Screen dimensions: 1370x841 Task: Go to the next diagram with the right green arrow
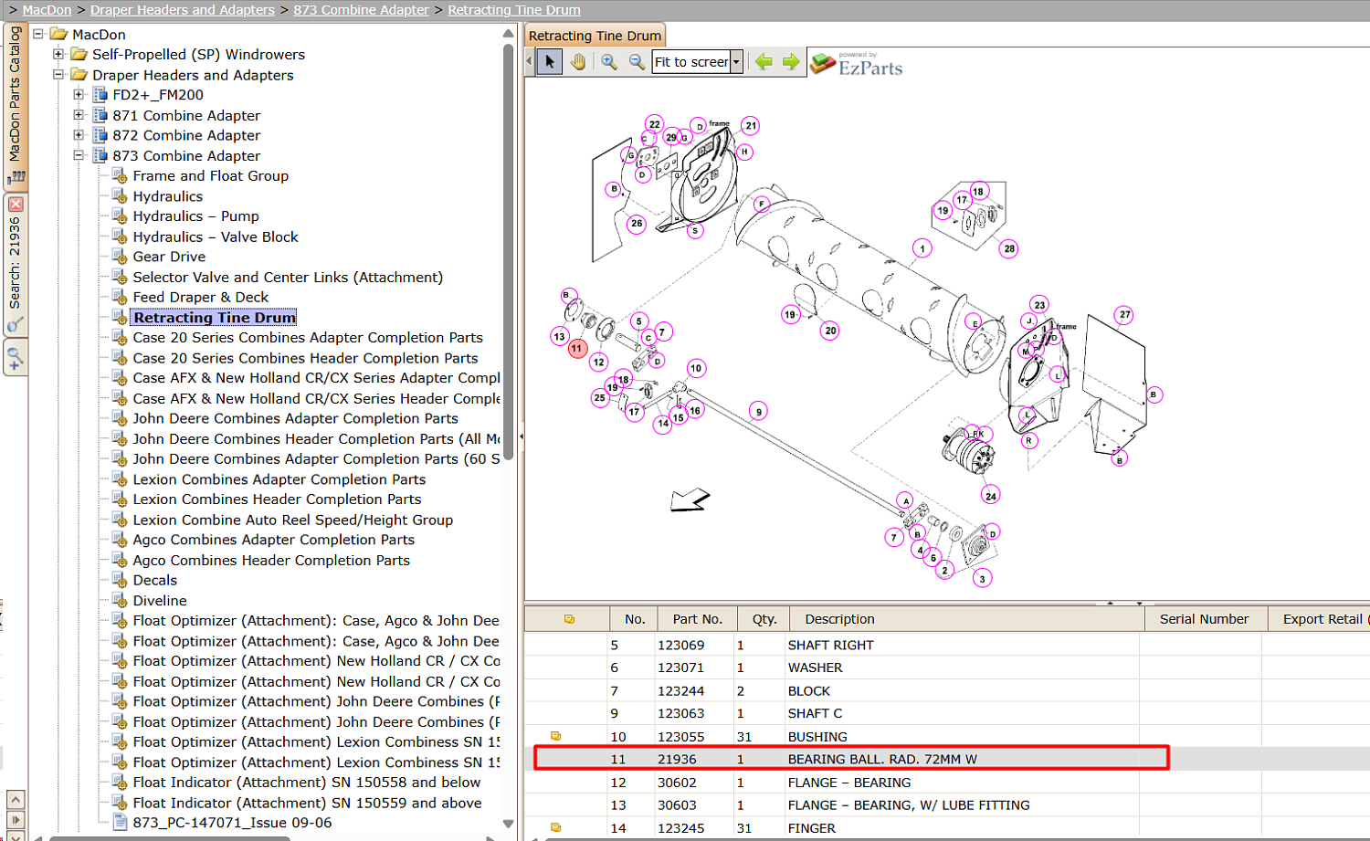pyautogui.click(x=791, y=62)
